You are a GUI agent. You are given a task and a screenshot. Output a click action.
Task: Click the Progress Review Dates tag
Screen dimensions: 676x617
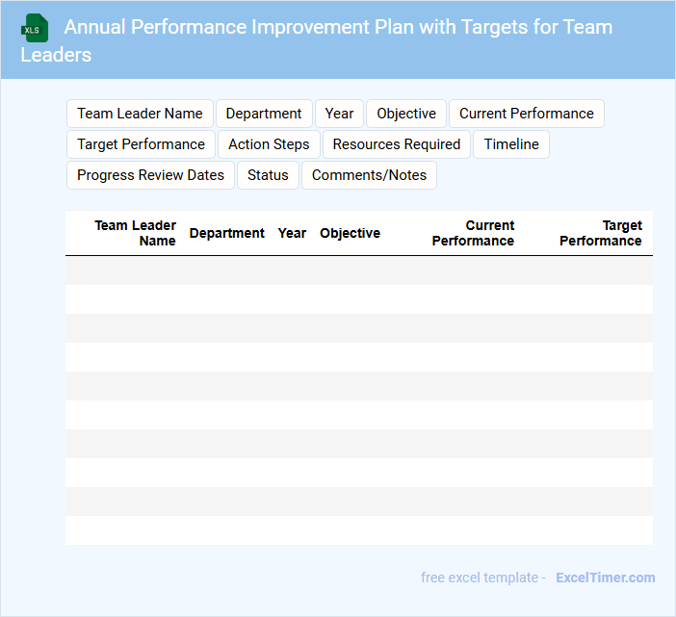pyautogui.click(x=150, y=175)
